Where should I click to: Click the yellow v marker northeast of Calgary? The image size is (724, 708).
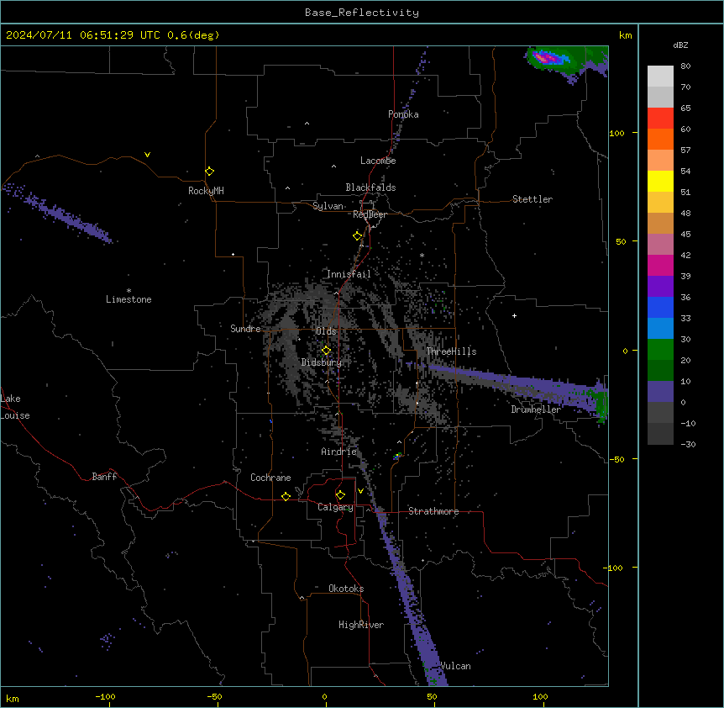[360, 491]
